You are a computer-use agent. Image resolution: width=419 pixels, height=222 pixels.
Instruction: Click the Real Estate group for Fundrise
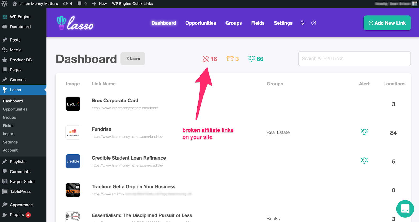pos(278,132)
